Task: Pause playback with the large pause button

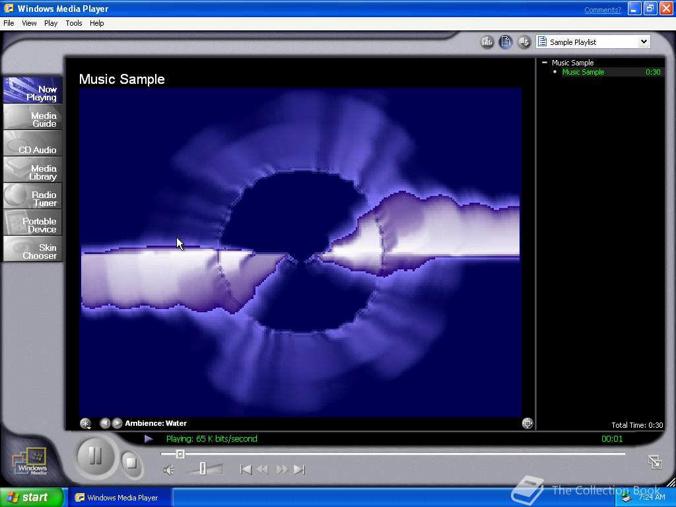Action: [95, 456]
